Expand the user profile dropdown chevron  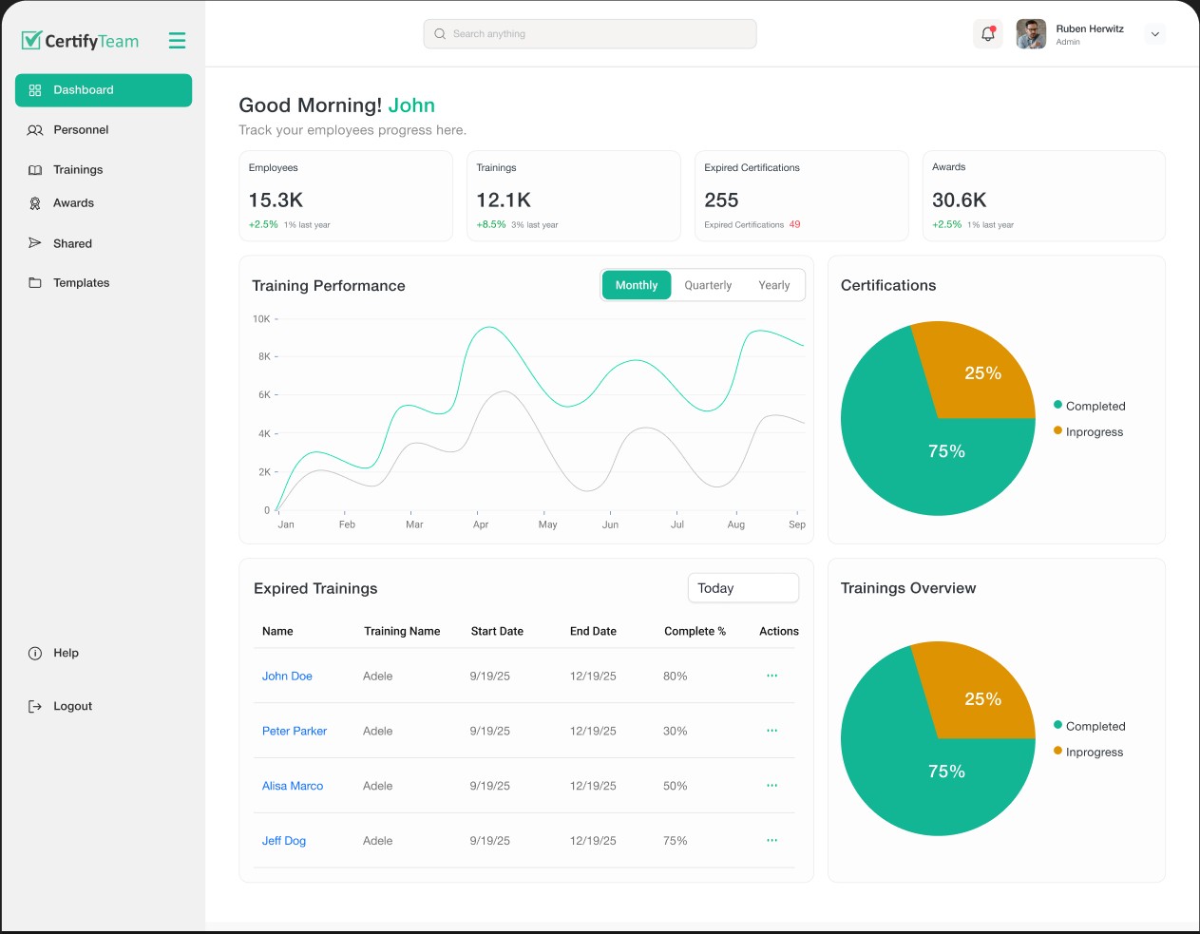(x=1155, y=34)
